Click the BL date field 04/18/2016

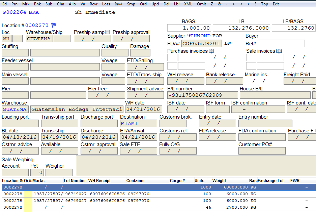20,137
